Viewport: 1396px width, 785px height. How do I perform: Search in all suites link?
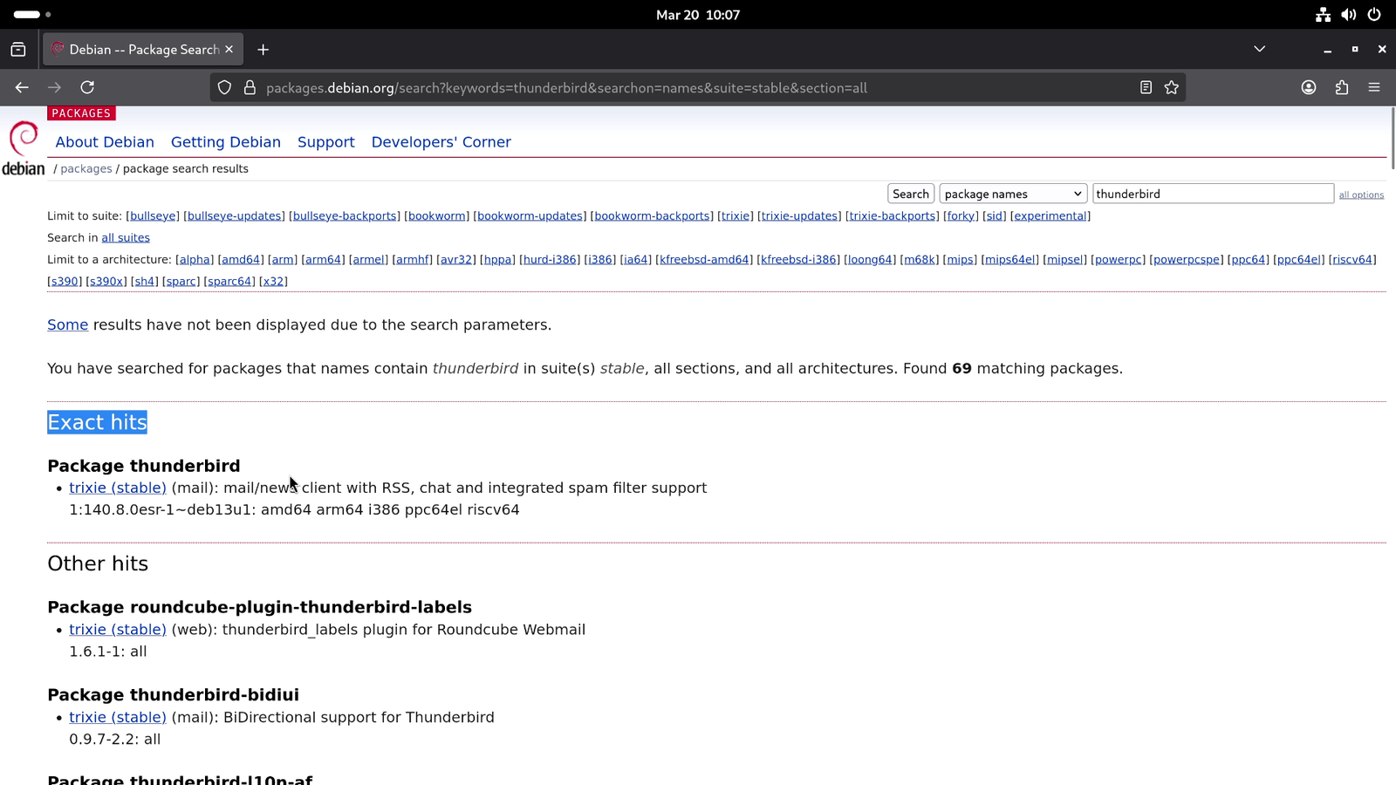(126, 238)
